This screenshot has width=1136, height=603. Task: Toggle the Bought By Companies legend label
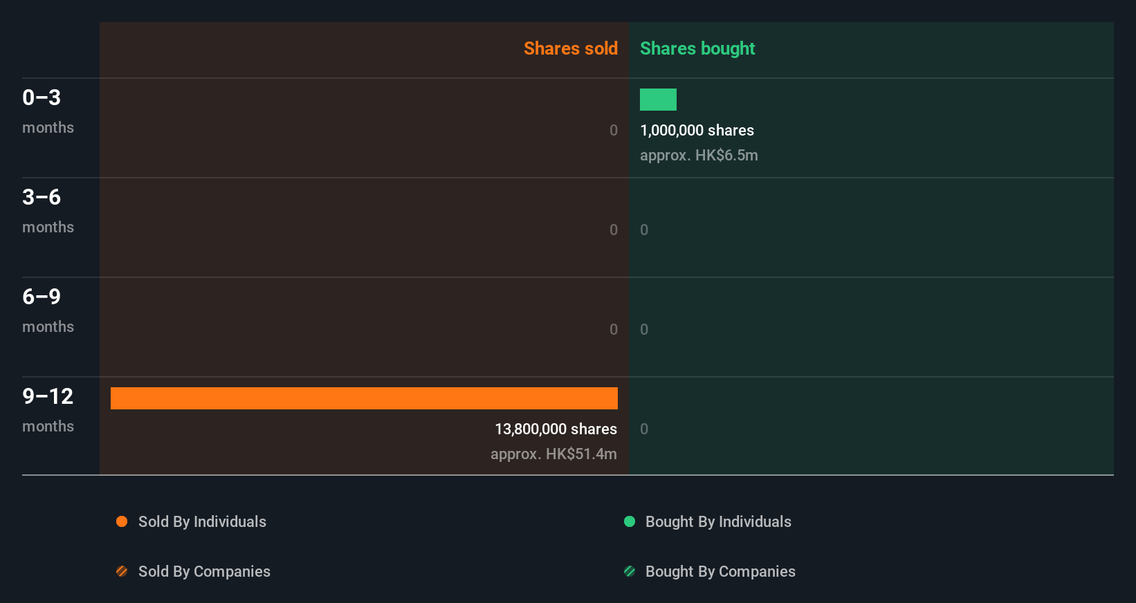coord(720,571)
